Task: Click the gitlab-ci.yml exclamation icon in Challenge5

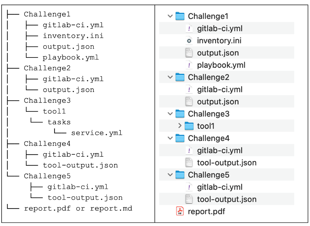Action: 189,187
